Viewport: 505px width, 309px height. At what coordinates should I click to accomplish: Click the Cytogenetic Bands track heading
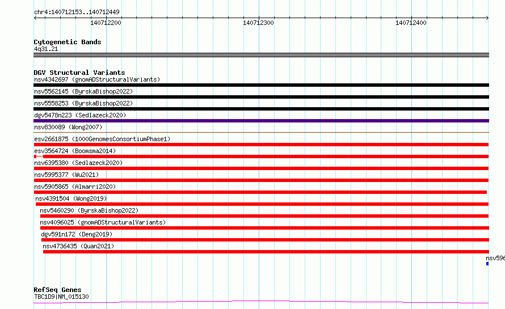68,42
